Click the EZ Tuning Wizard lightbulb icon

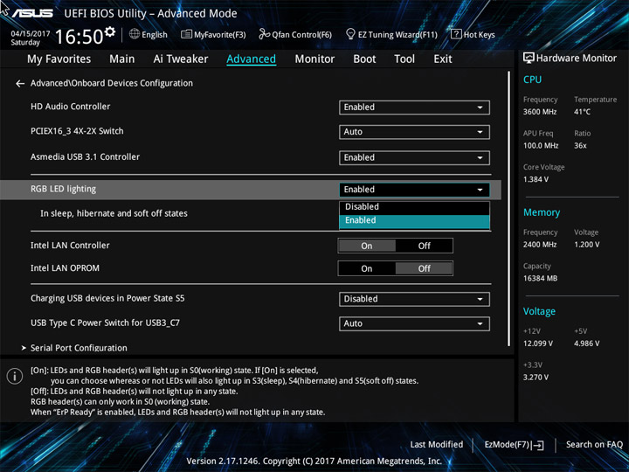click(x=350, y=34)
